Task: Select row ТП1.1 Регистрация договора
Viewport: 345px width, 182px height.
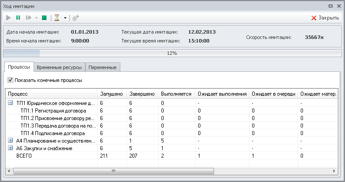Action: point(53,110)
